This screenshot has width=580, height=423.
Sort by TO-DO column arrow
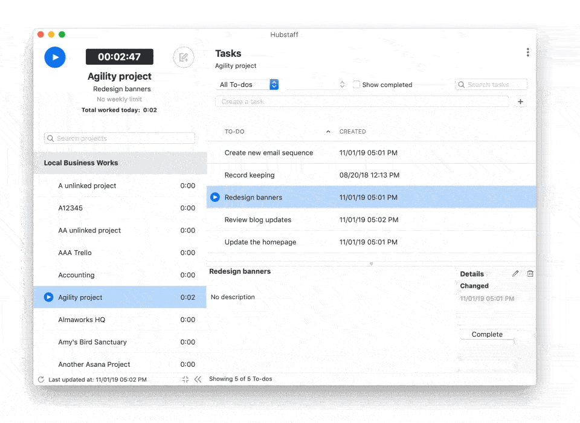tap(328, 131)
